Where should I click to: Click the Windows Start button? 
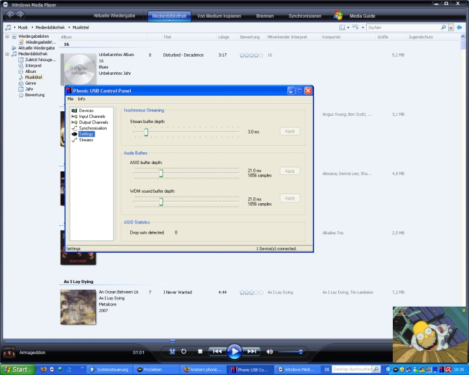(17, 370)
